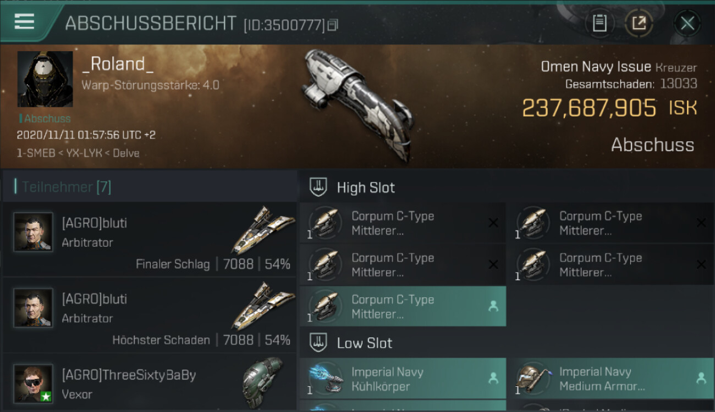Select the highlighted Corpum C-Type Mittlerer module

403,307
